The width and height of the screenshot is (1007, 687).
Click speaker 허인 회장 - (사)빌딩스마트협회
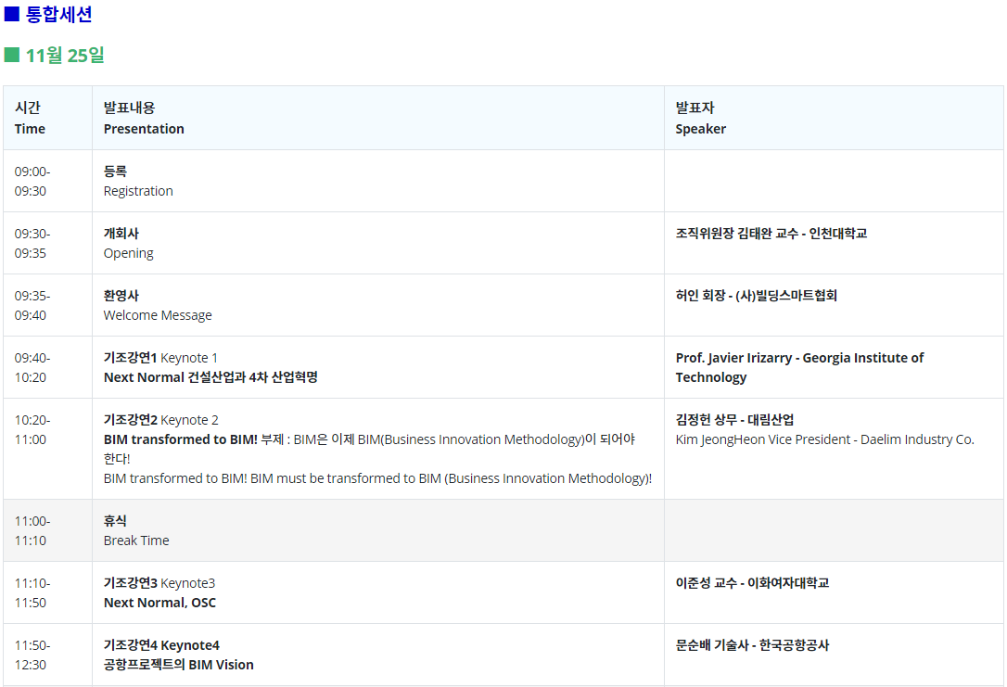(x=756, y=296)
